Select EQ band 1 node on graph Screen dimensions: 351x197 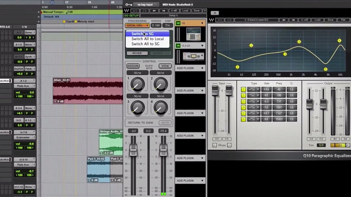[237, 67]
